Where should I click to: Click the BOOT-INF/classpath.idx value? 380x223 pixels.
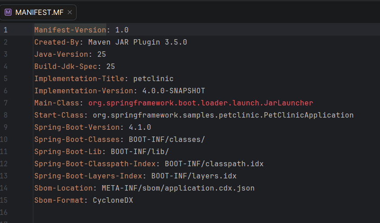point(214,164)
